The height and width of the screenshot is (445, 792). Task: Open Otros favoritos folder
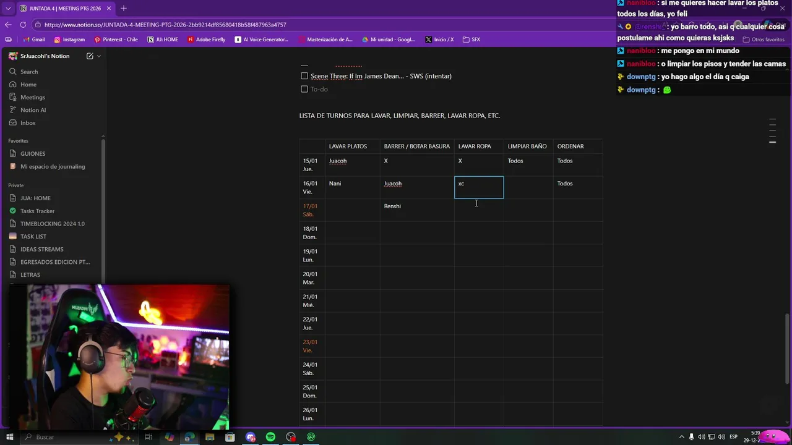coord(764,40)
